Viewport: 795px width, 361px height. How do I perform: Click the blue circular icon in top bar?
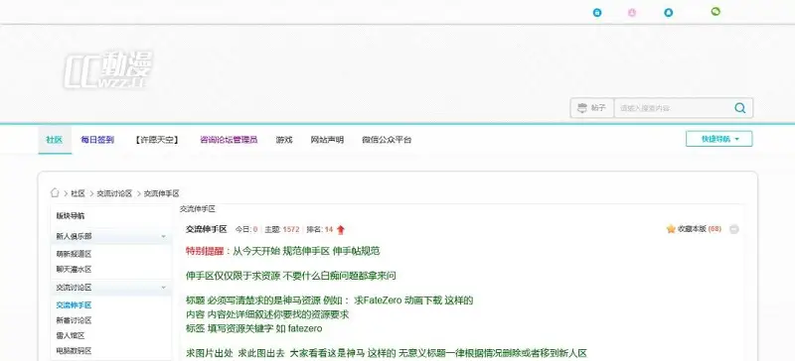click(x=597, y=13)
